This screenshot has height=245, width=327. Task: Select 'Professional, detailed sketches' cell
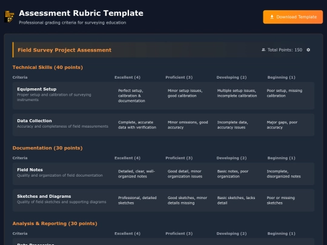(137, 200)
